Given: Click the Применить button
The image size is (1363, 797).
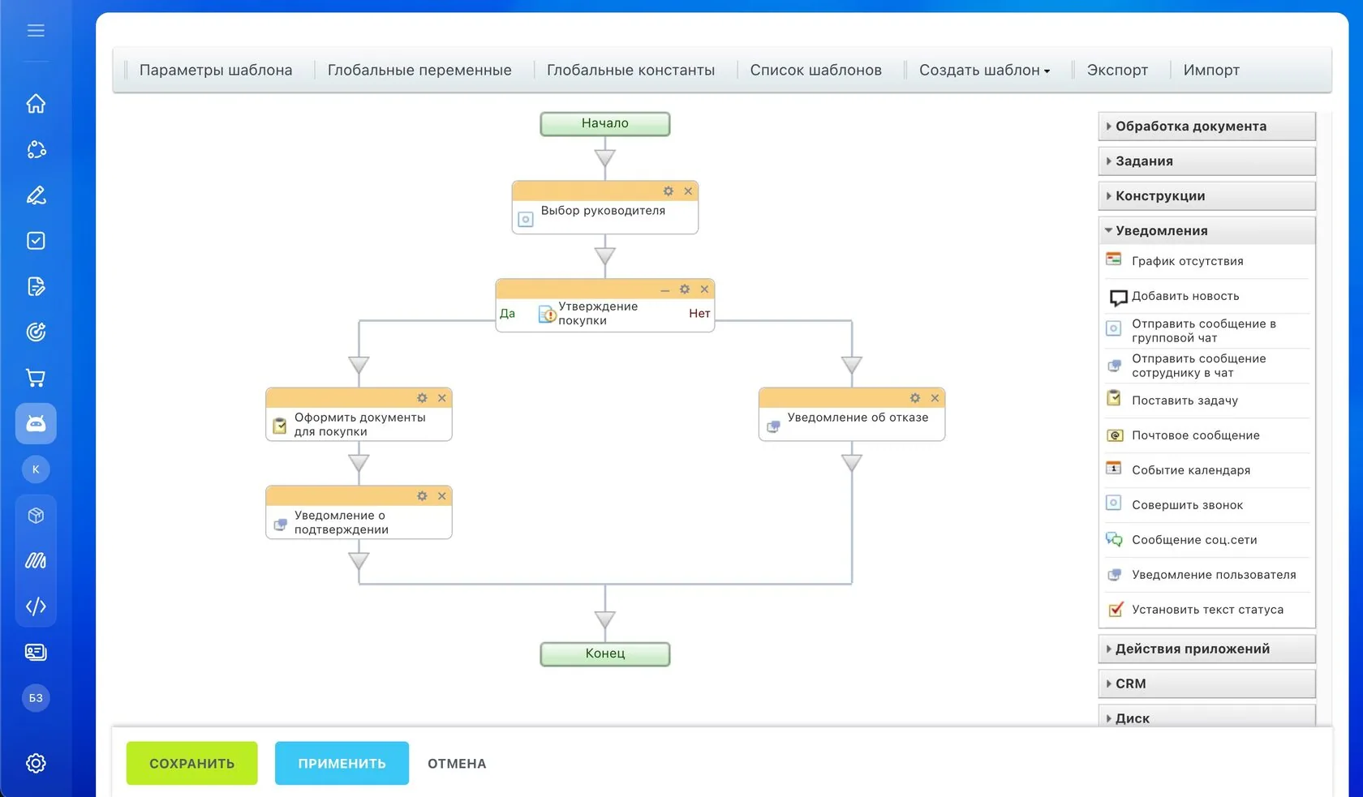Looking at the screenshot, I should coord(342,763).
